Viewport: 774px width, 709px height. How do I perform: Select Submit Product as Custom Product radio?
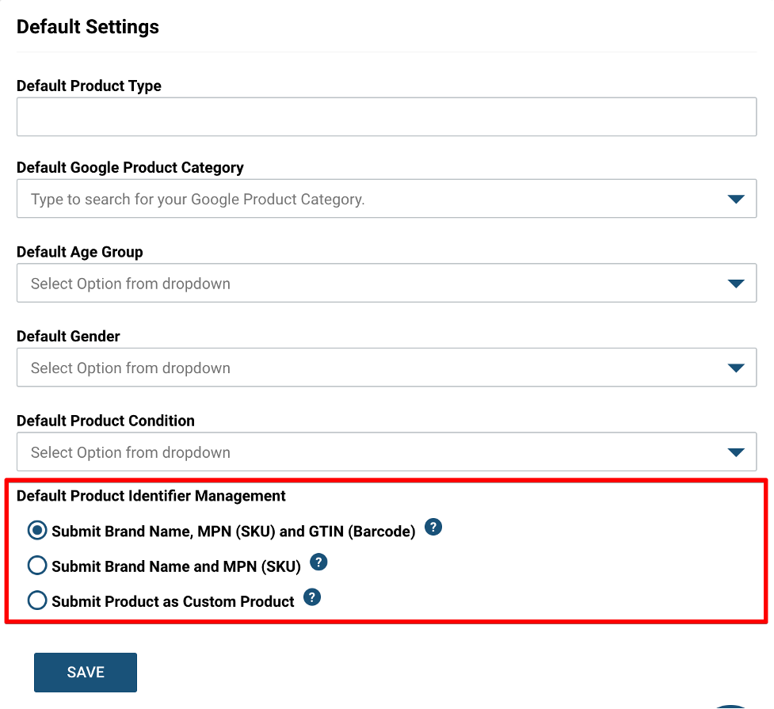point(37,601)
